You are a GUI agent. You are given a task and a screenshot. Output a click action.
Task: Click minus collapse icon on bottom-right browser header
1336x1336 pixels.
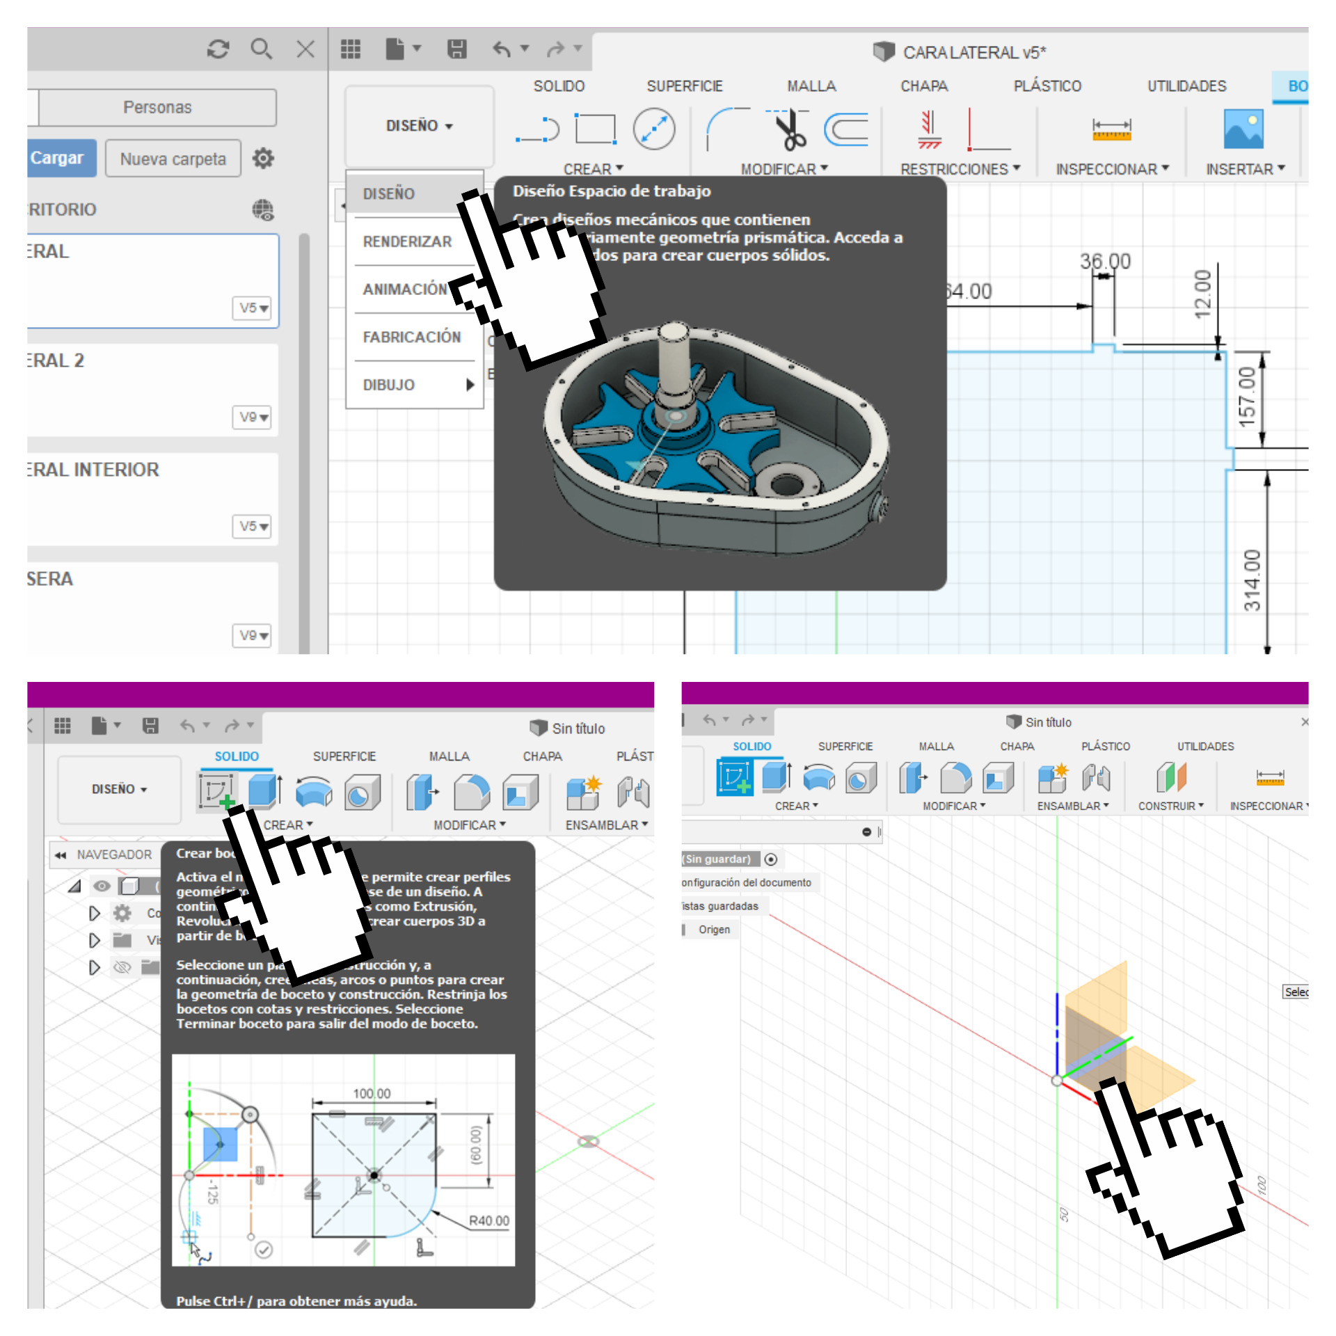(867, 832)
